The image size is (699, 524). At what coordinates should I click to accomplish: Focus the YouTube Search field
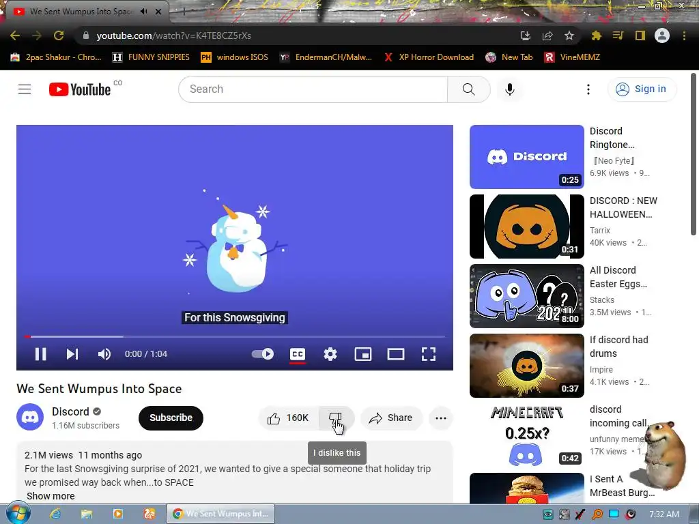point(313,89)
